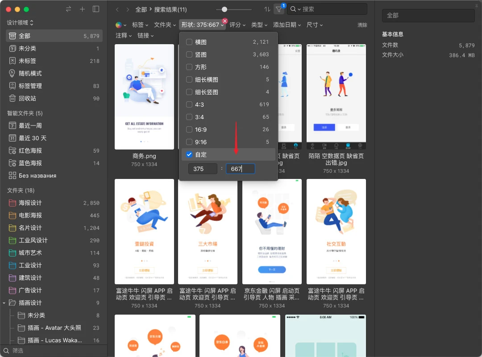Select the 海报设计 folder
Screen dimensions: 482x357
(30, 203)
